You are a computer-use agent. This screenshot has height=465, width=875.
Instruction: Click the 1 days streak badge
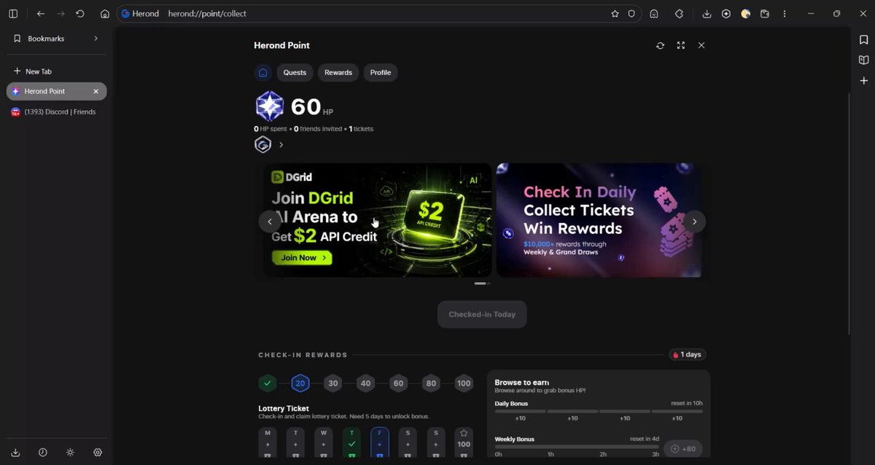(687, 355)
